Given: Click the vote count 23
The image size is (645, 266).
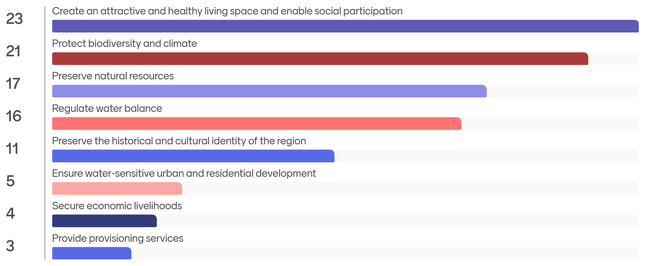Looking at the screenshot, I should [x=14, y=19].
